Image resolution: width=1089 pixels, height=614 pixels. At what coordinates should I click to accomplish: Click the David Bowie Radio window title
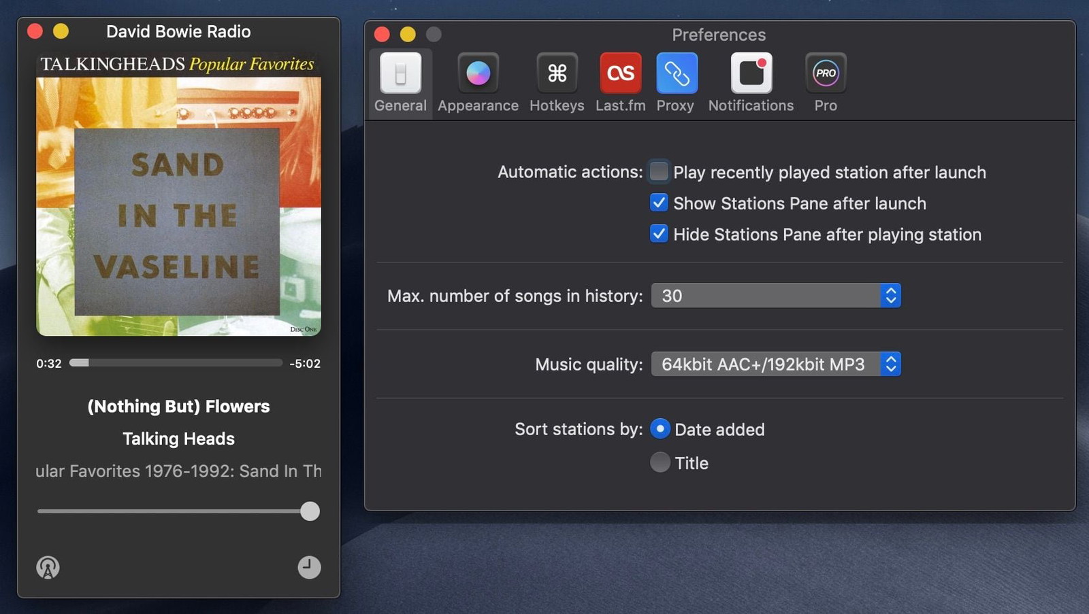[178, 31]
